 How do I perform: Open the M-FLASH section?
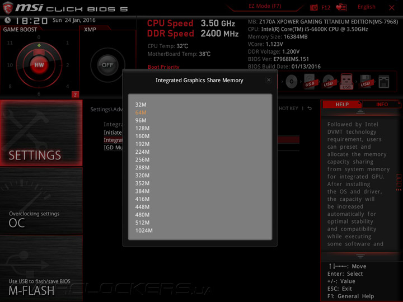tap(41, 268)
